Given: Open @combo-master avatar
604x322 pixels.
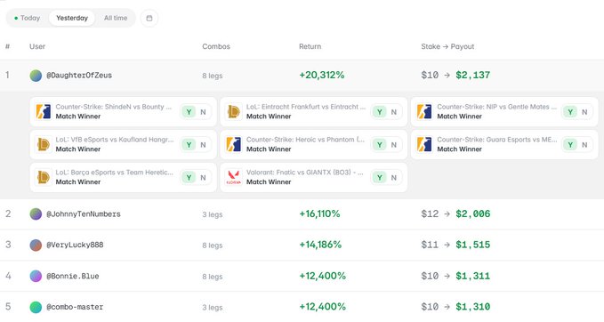Looking at the screenshot, I should (x=36, y=307).
